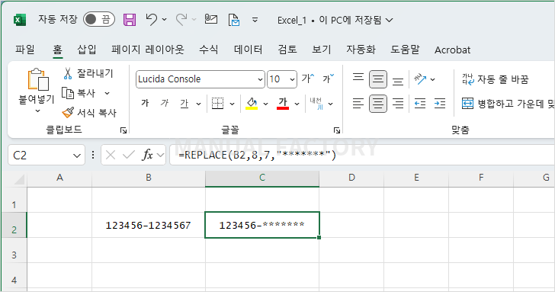The image size is (555, 292).
Task: Click the Name Box showing C2
Action: click(x=47, y=155)
